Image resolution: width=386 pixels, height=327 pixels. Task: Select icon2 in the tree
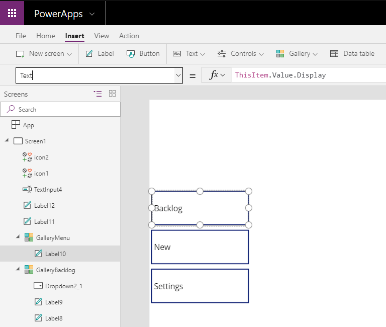41,157
